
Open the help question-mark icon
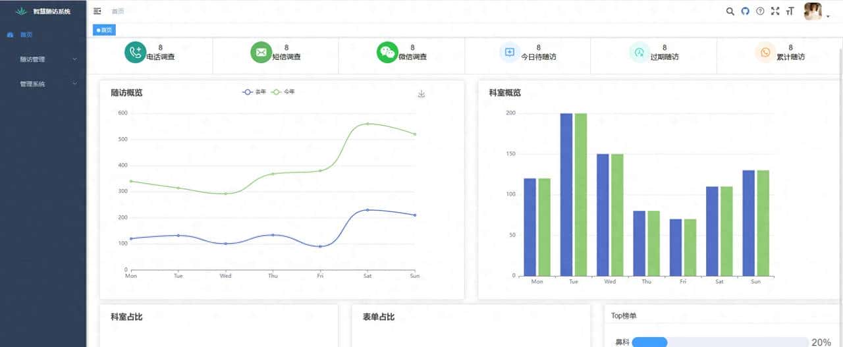point(760,11)
